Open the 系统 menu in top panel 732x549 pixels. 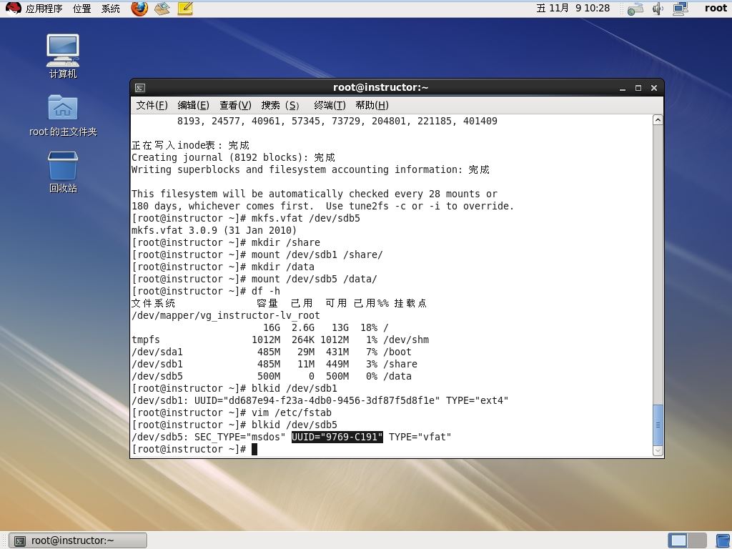(x=111, y=9)
